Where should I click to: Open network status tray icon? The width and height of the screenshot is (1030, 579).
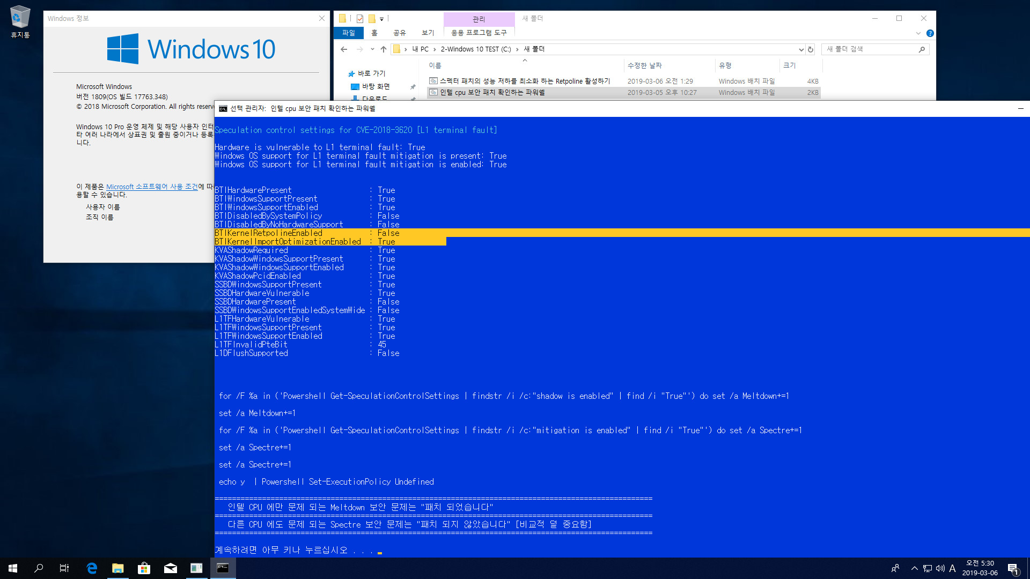[928, 568]
